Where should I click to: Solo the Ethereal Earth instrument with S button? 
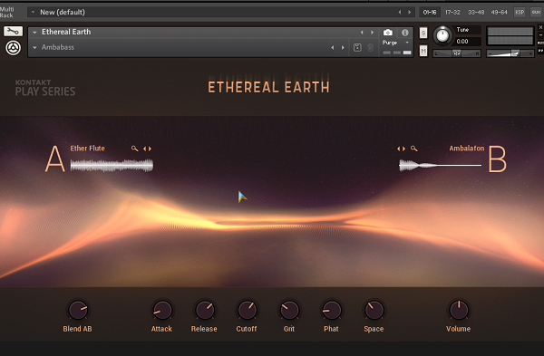pos(423,33)
